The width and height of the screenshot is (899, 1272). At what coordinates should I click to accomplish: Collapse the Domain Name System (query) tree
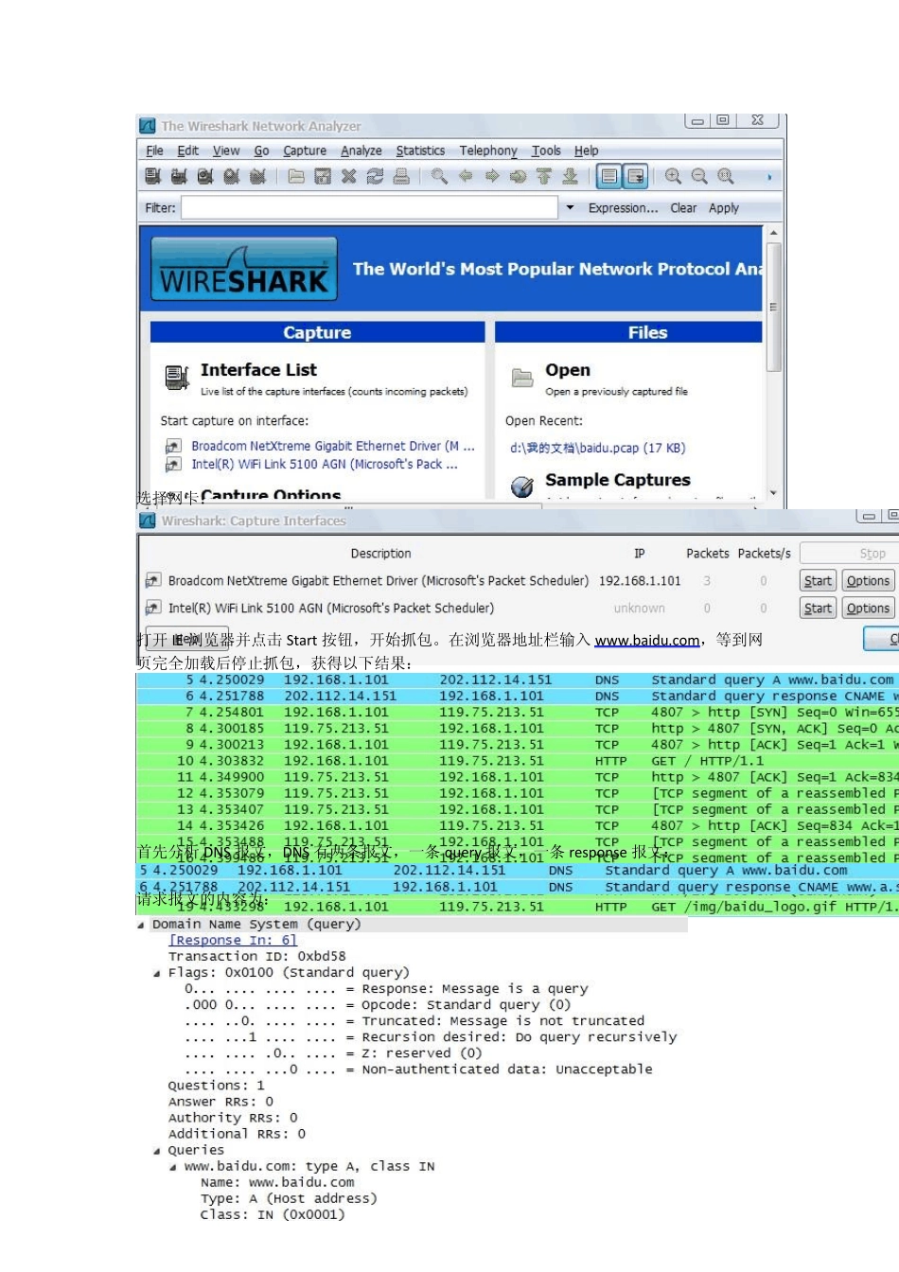tap(142, 925)
